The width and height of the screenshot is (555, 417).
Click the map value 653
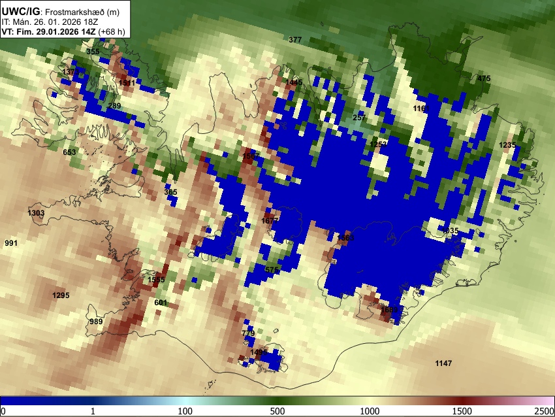click(69, 152)
